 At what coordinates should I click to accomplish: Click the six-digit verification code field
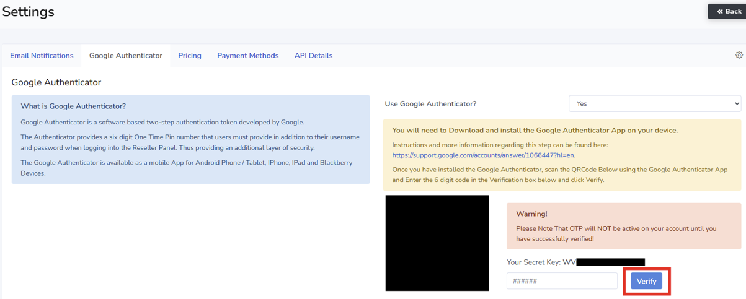point(562,281)
